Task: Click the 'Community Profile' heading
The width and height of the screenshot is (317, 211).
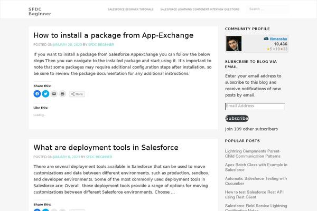Action: click(247, 29)
